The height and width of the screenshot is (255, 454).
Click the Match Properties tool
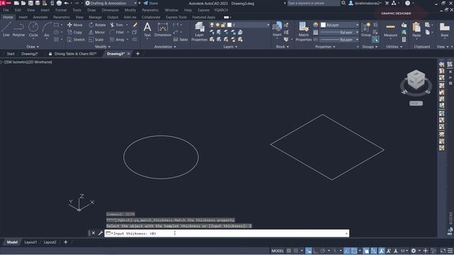[304, 31]
